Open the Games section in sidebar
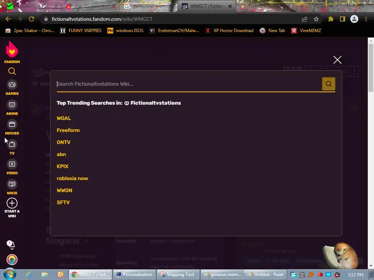 12,88
